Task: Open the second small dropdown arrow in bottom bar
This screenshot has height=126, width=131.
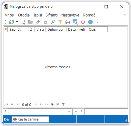Action: [x=76, y=112]
